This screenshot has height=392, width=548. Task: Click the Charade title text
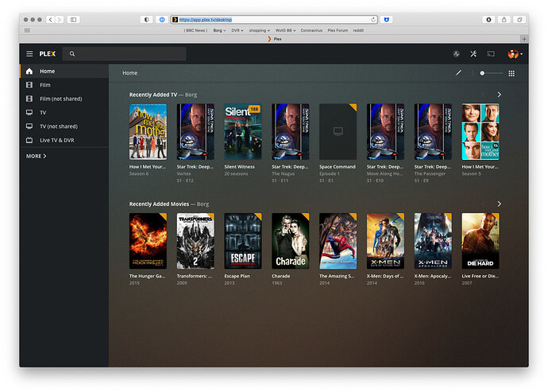(280, 276)
